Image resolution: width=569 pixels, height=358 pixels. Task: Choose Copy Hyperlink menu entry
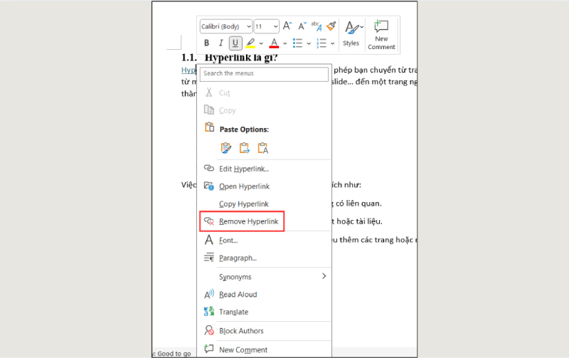coord(264,204)
